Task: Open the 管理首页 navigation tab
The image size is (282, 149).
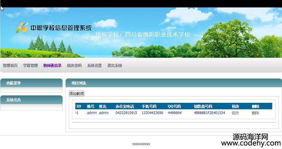Action: (x=10, y=65)
